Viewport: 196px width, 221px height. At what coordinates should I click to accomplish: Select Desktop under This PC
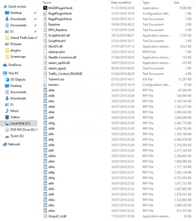16,86
